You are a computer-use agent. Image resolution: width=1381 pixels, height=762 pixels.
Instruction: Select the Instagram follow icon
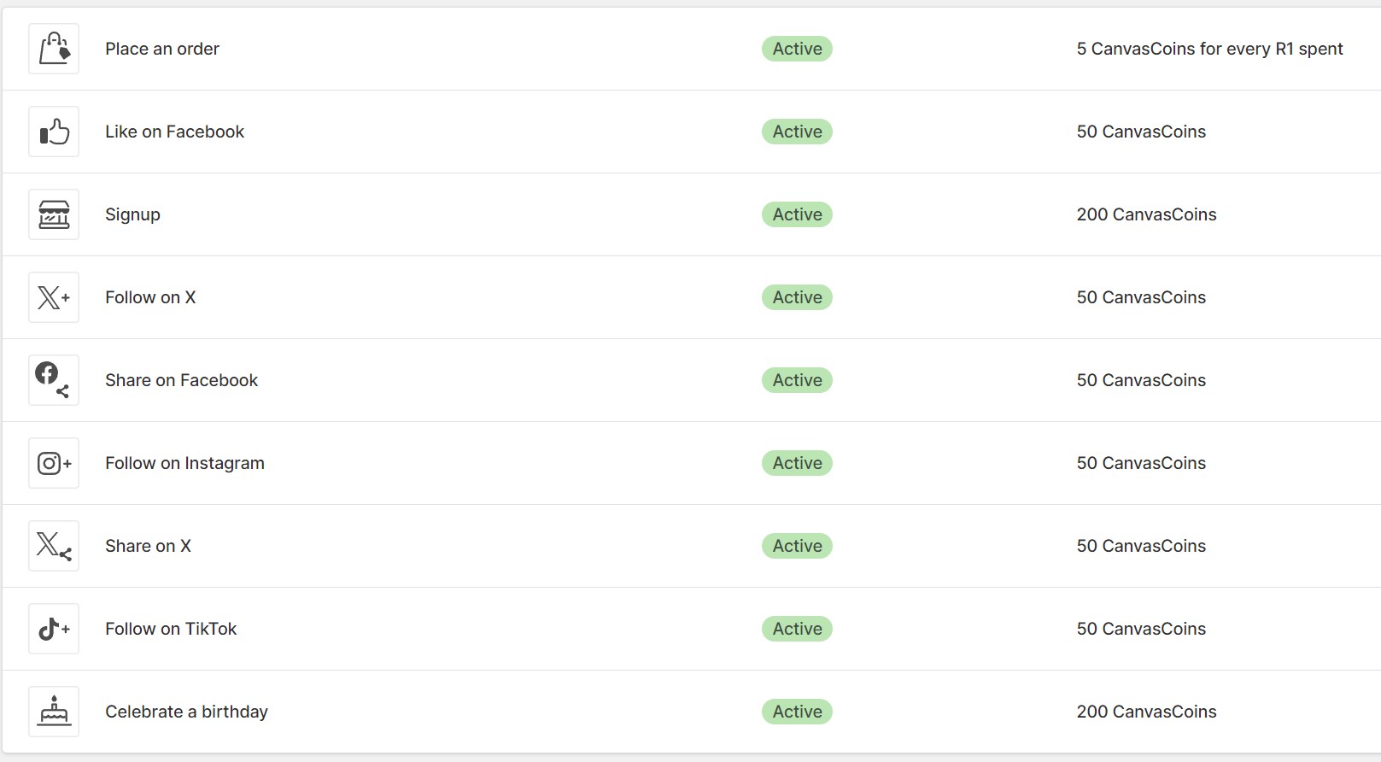[54, 463]
